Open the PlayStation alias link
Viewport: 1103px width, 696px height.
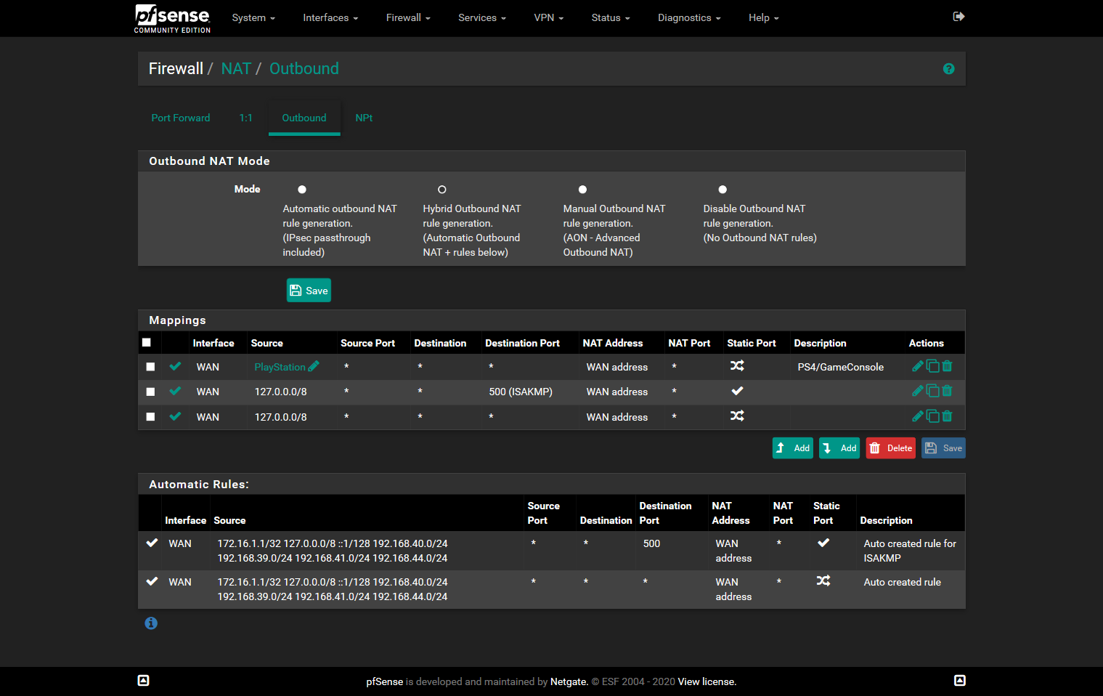pos(280,367)
